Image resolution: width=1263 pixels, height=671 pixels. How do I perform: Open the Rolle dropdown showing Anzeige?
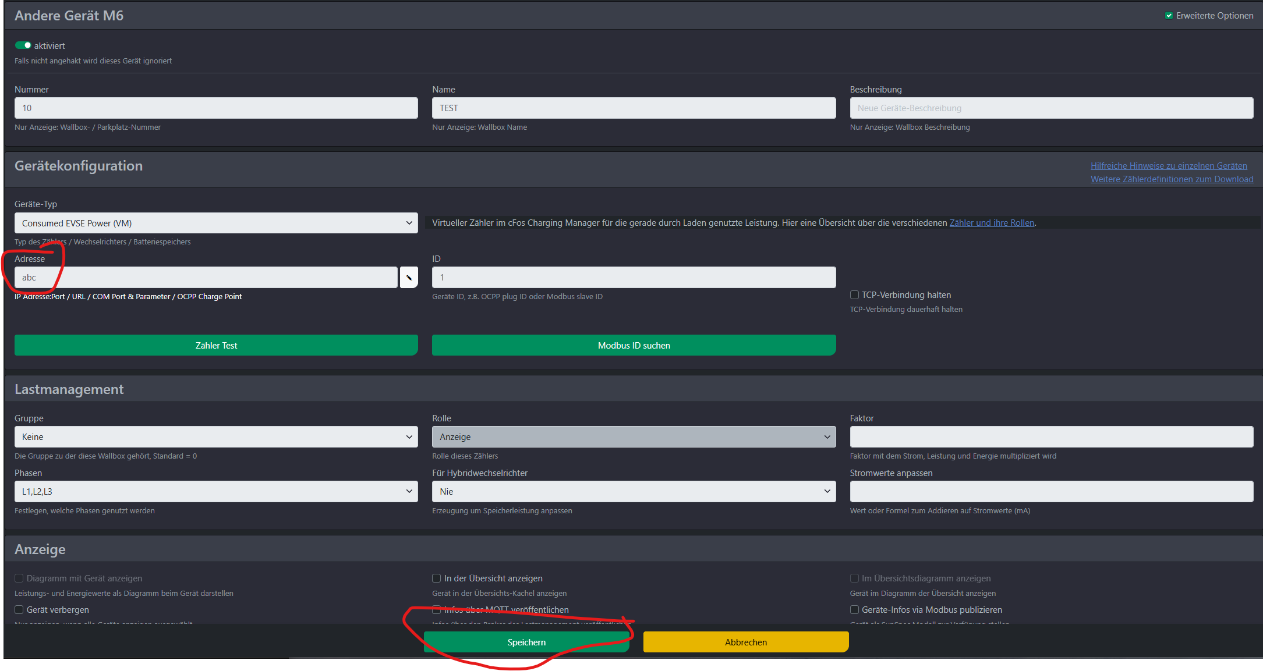click(x=634, y=437)
